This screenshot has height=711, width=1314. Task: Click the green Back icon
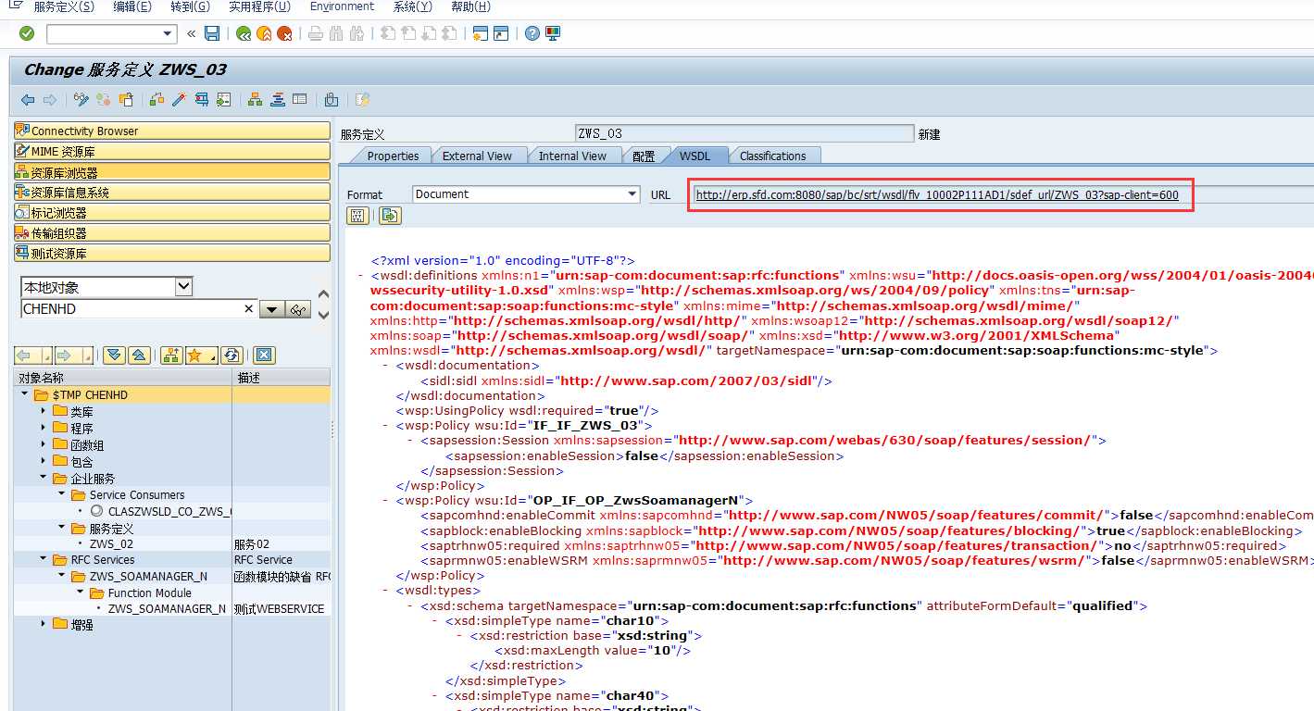(244, 34)
